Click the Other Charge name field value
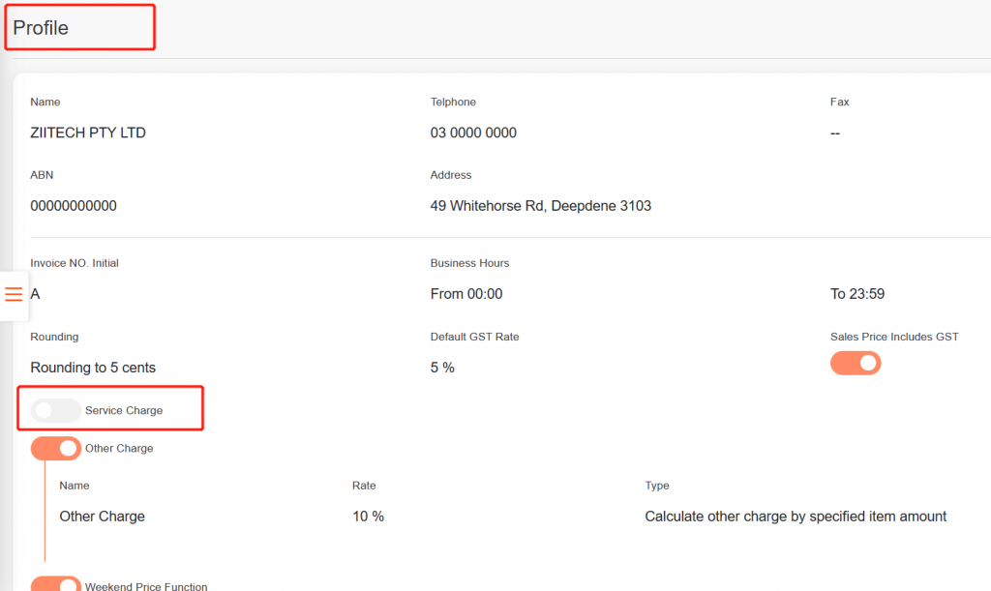This screenshot has width=991, height=591. (102, 517)
